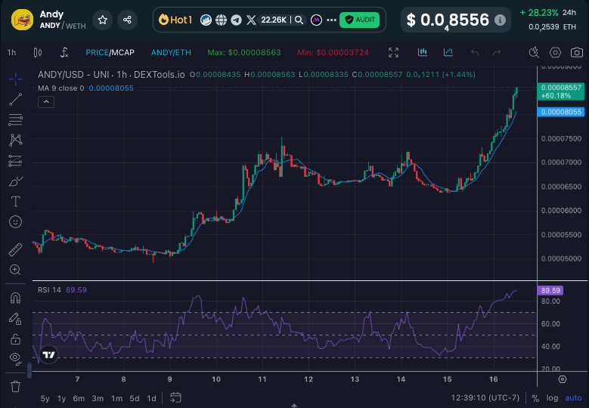Toggle lock all drawing tools
This screenshot has width=589, height=408.
coord(15,339)
